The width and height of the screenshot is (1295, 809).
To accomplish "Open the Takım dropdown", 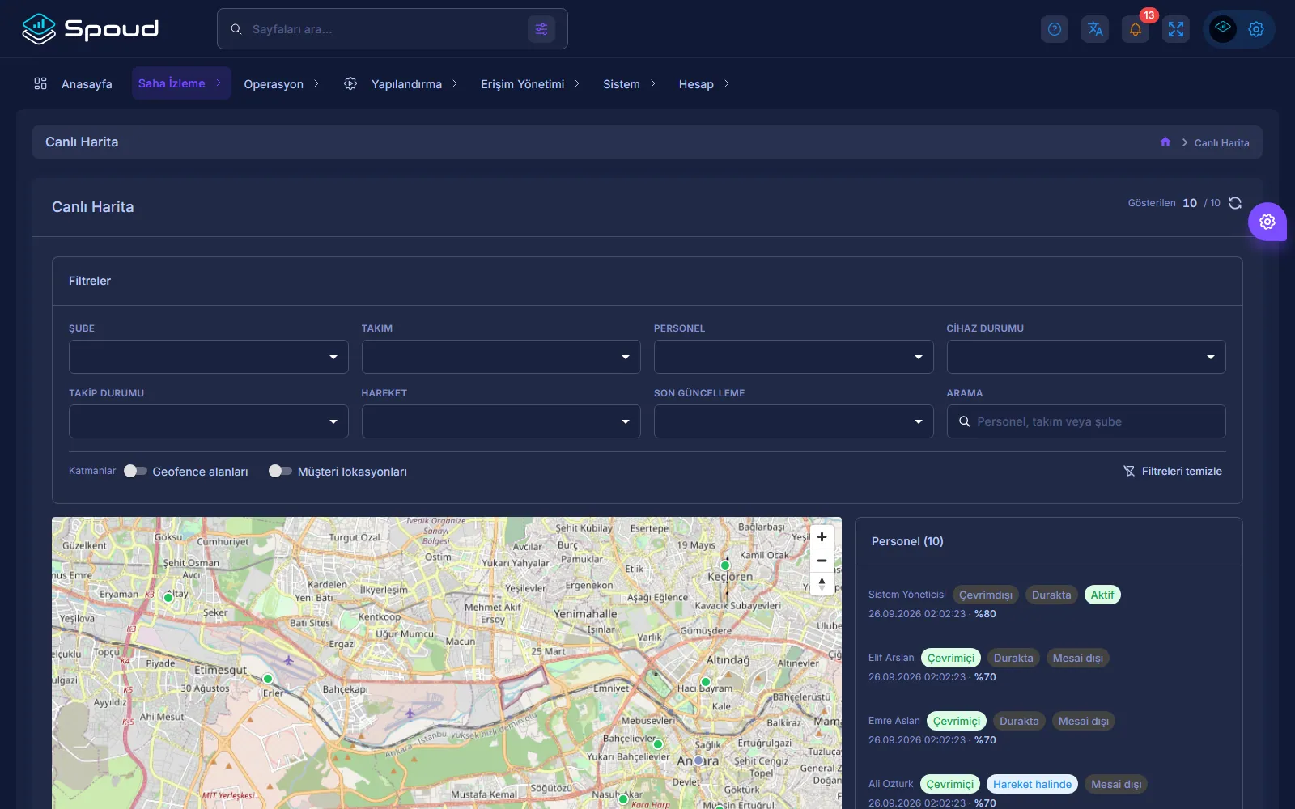I will pyautogui.click(x=501, y=357).
